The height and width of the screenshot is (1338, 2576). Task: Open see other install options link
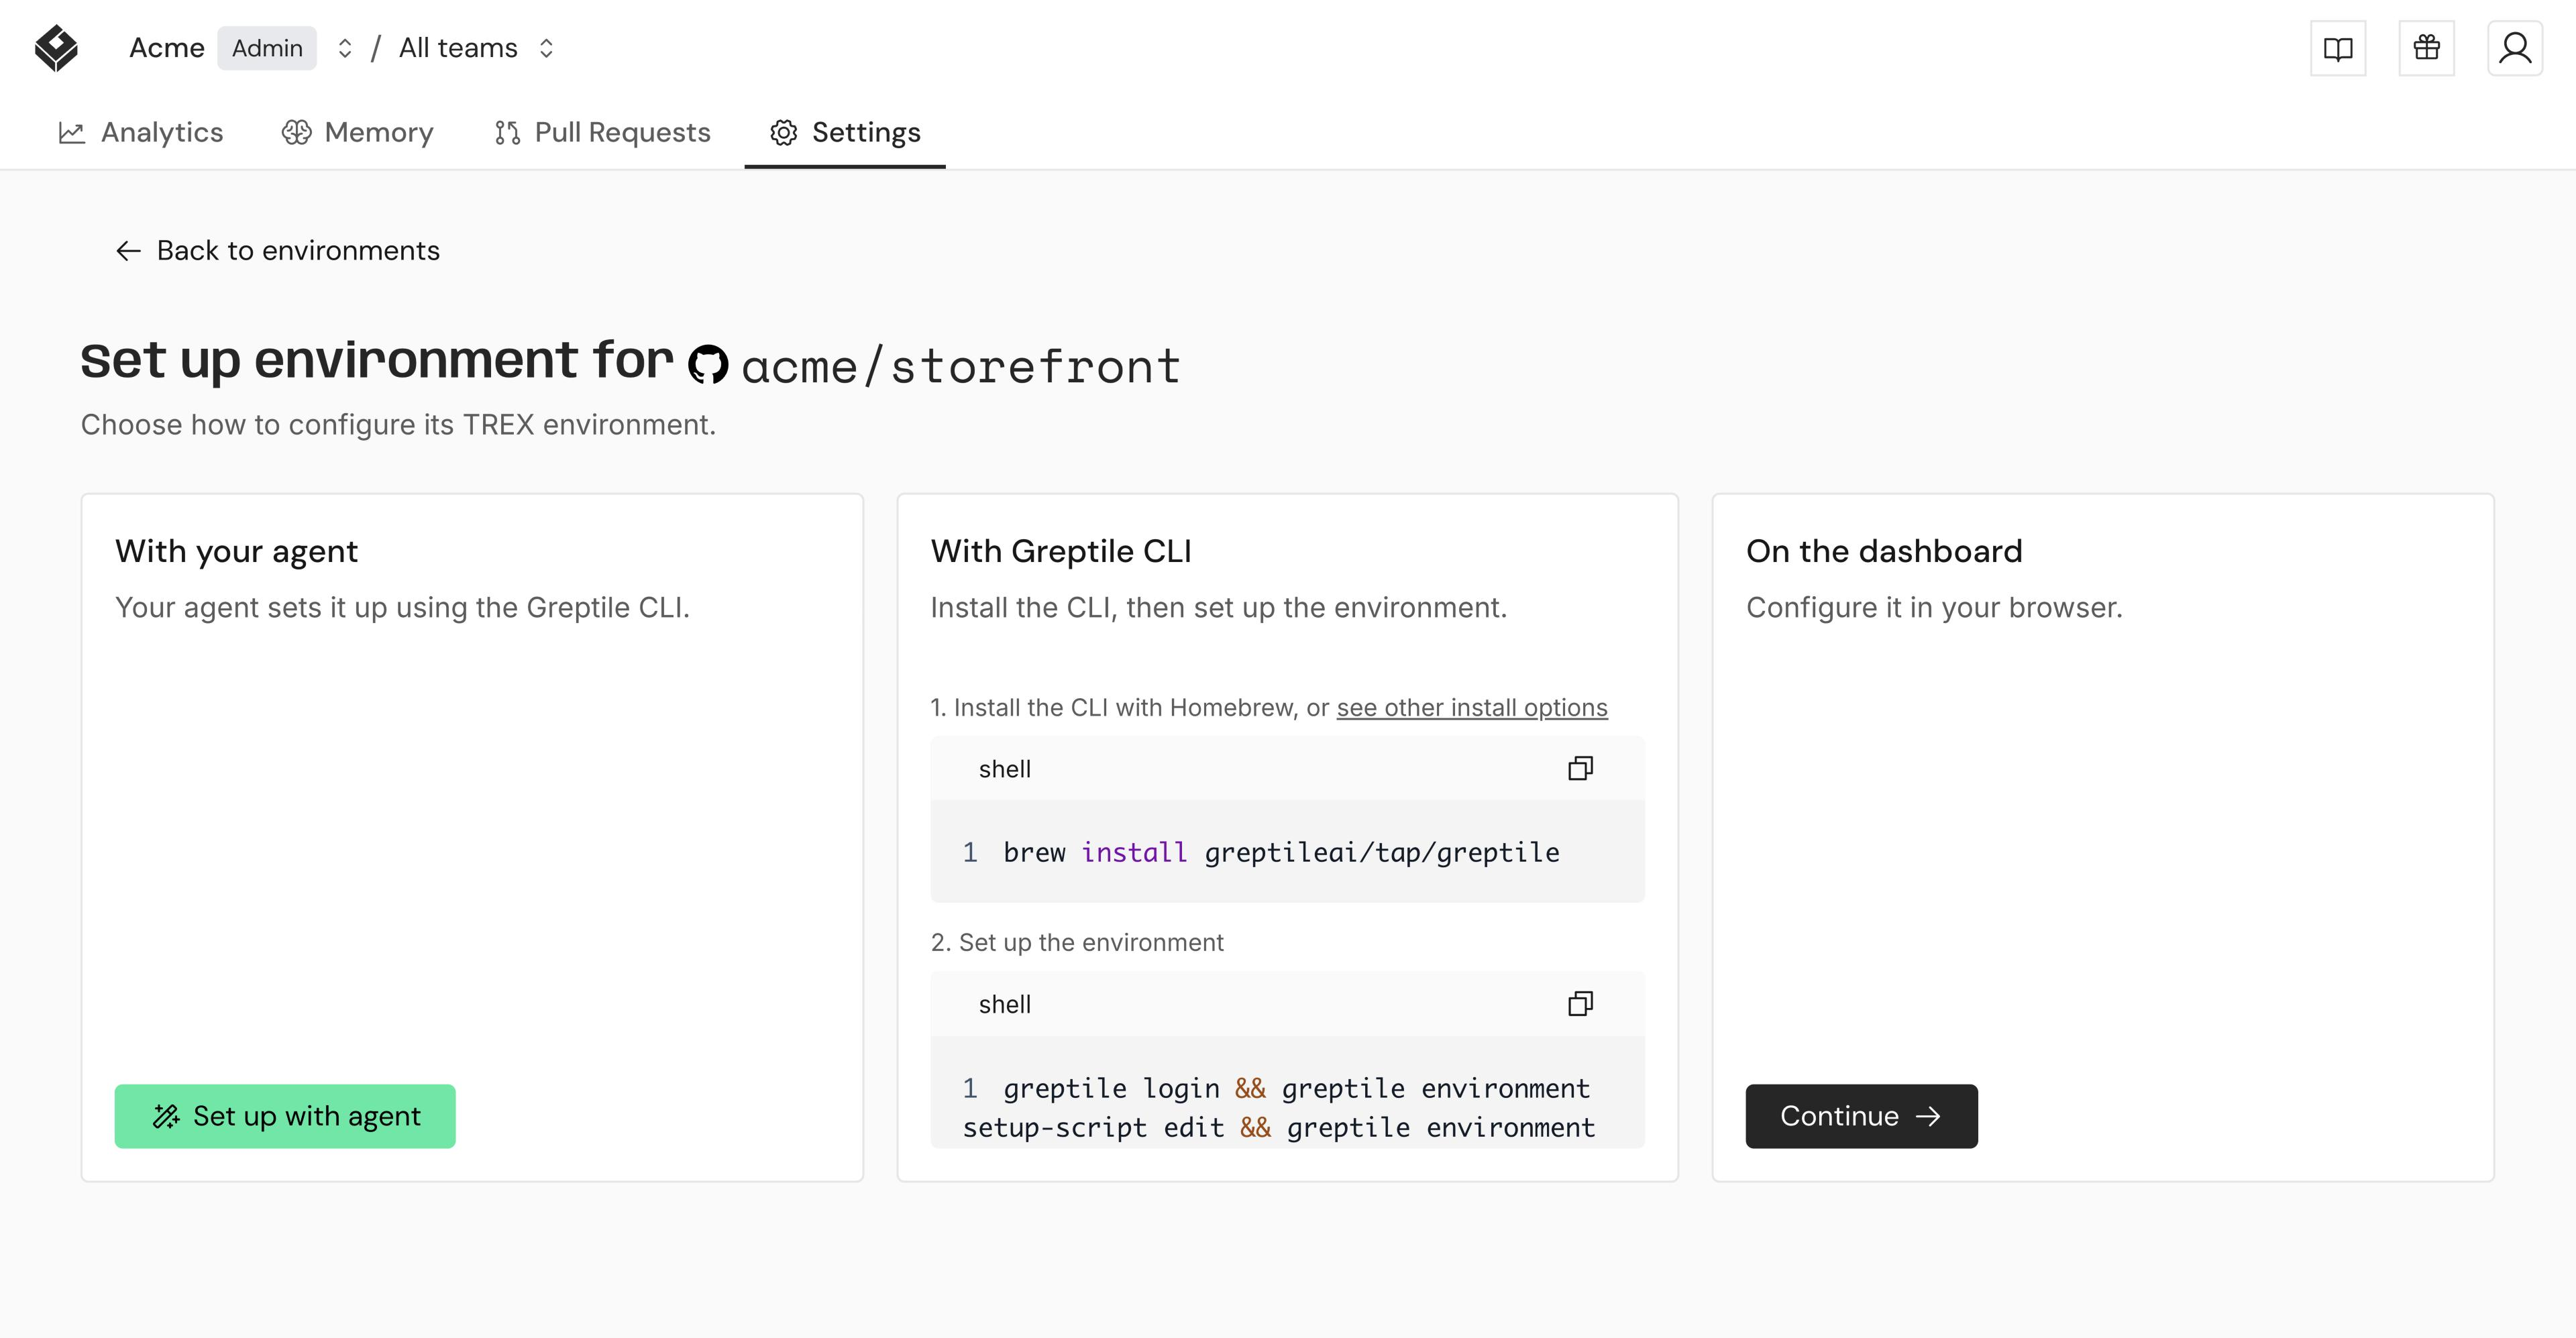[x=1472, y=707]
